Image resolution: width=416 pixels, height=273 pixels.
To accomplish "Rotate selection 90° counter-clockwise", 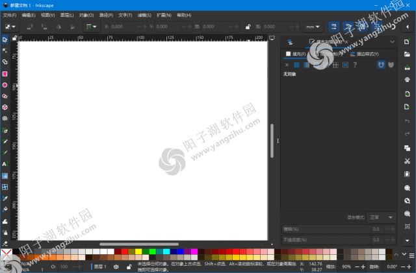I will [30, 27].
